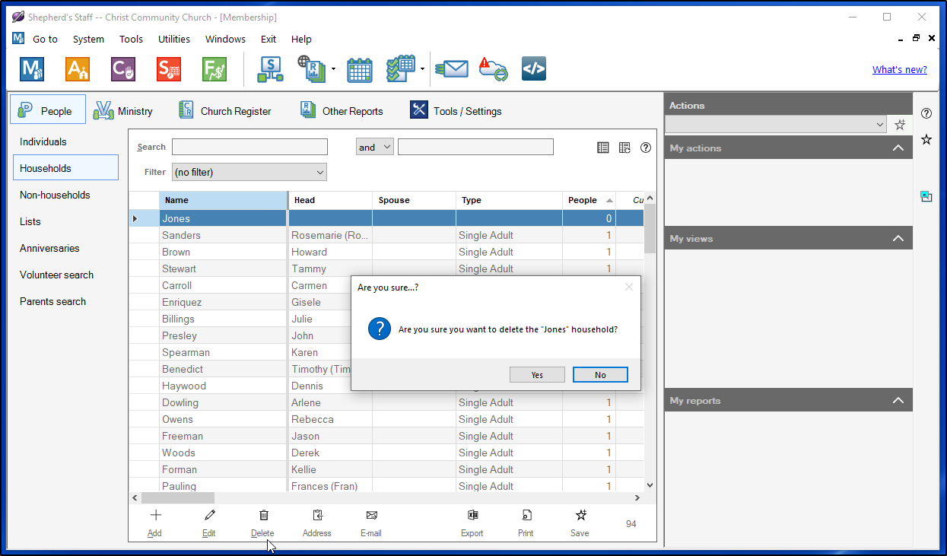Viewport: 947px width, 556px height.
Task: Click the first Search input field
Action: pos(249,148)
